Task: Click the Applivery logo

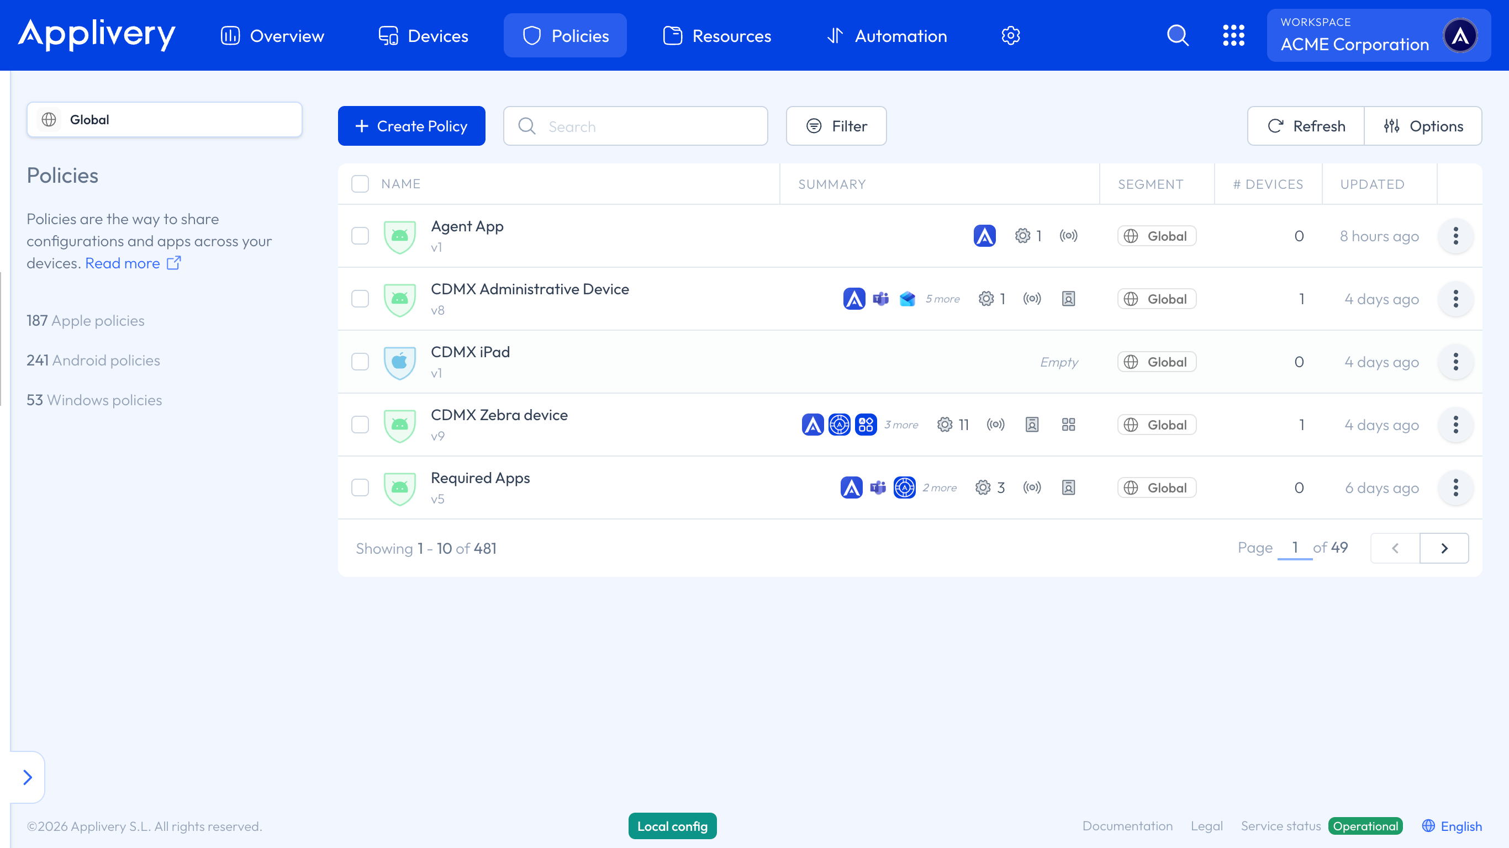Action: click(x=97, y=35)
